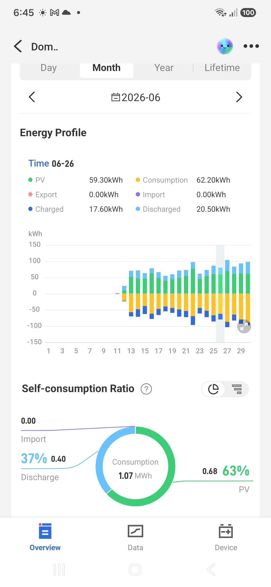Go to next month with right chevron

239,97
